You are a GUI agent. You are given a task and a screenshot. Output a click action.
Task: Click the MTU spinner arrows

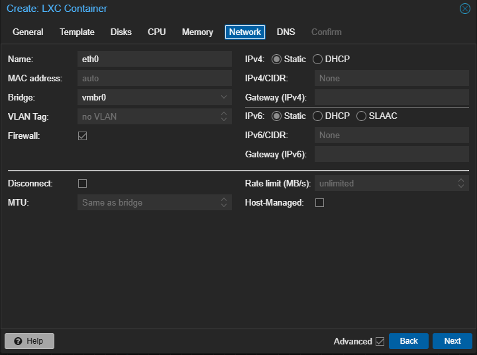[224, 202]
